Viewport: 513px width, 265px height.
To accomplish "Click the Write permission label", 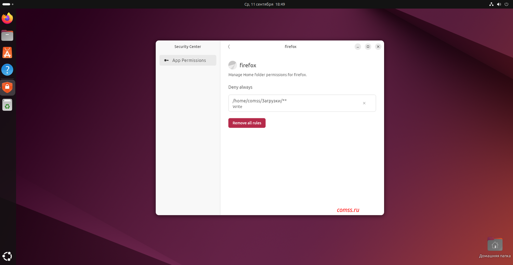I will coord(237,107).
